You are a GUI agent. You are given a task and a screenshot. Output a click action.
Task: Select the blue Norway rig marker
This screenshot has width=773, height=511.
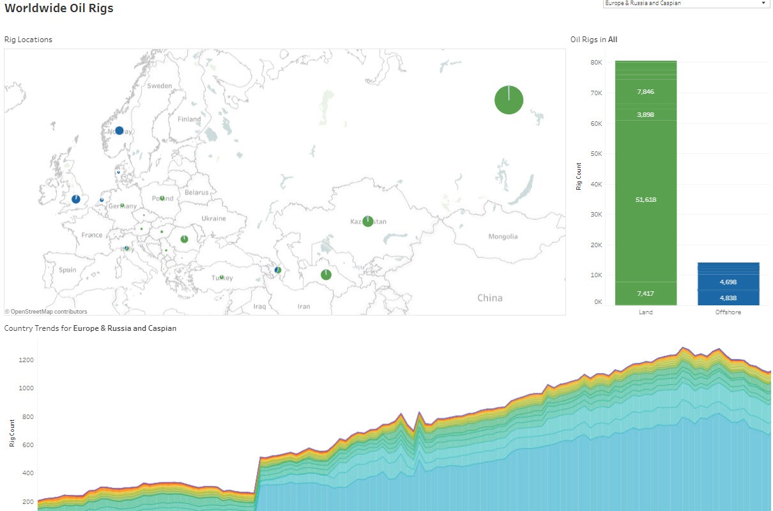pyautogui.click(x=119, y=131)
